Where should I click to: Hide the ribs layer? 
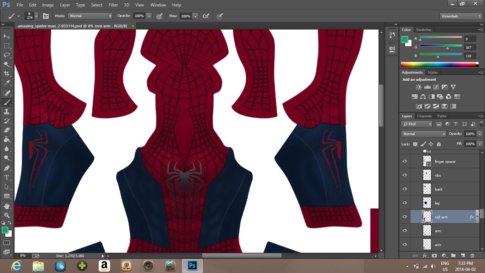405,175
